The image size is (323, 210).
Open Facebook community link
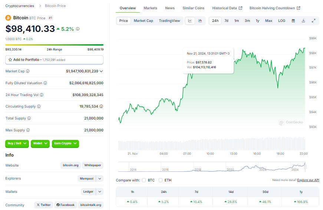pos(66,205)
